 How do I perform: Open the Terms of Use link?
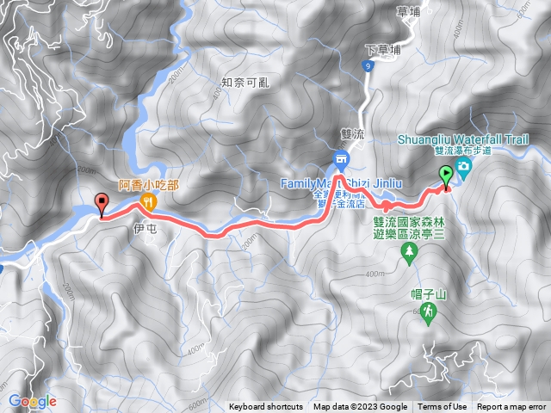point(442,407)
